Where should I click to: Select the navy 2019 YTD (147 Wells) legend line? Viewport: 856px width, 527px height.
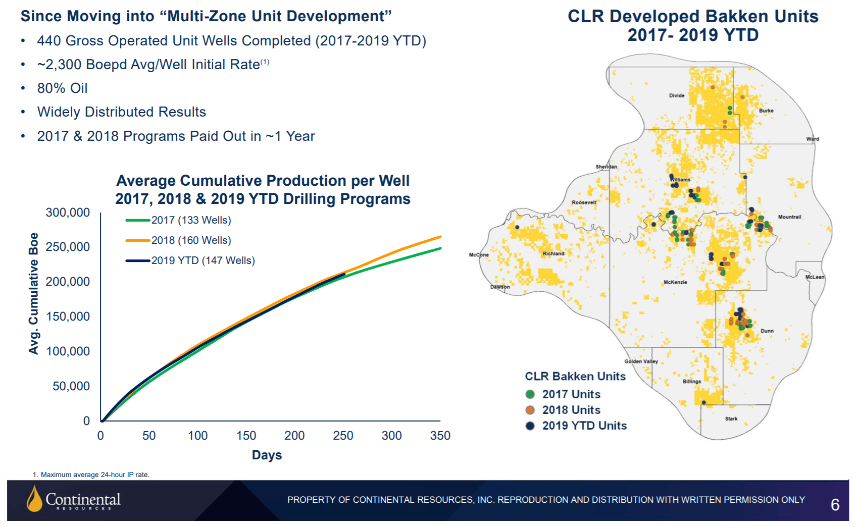(138, 260)
